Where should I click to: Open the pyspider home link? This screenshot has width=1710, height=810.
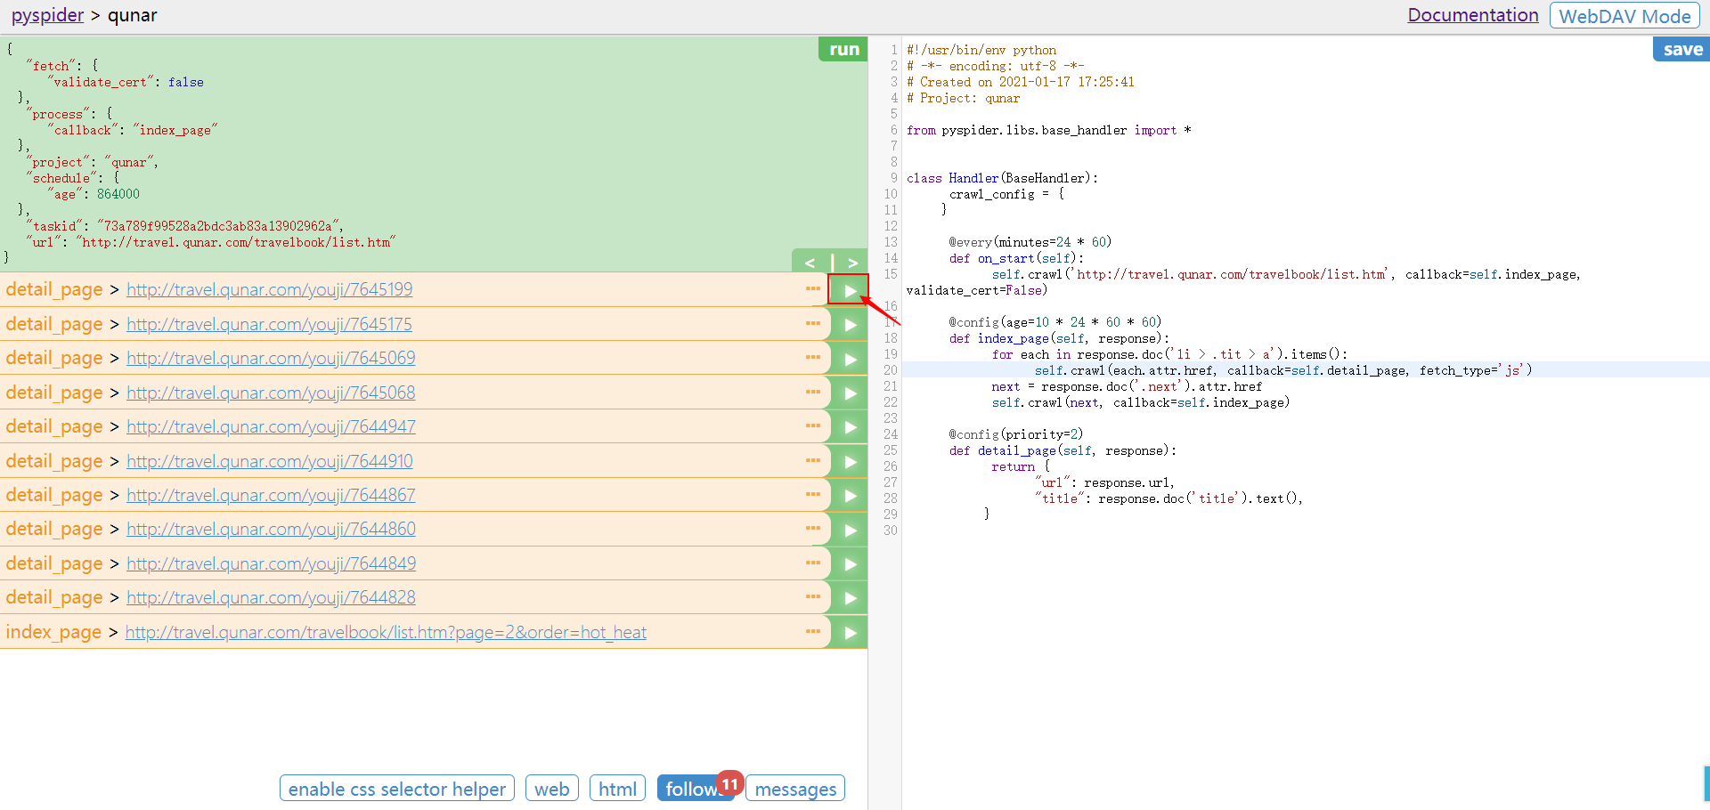[x=47, y=15]
